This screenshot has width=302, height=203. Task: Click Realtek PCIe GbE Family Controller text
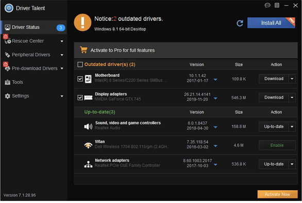tap(127, 165)
